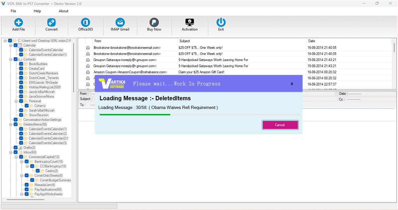The height and width of the screenshot is (210, 398).
Task: Open the Help menu
Action: (37, 11)
